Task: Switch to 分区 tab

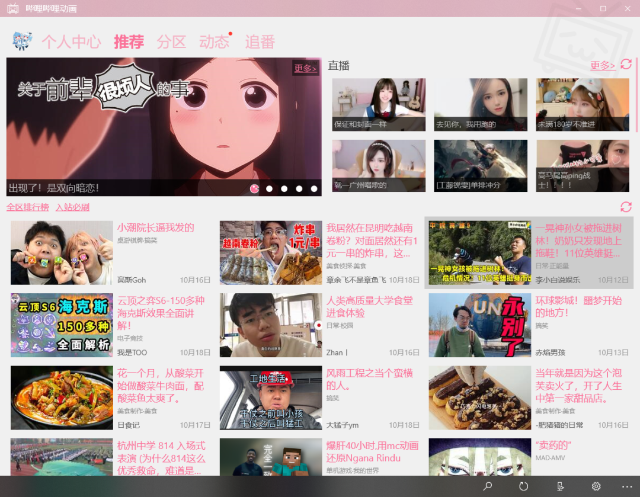Action: 171,41
